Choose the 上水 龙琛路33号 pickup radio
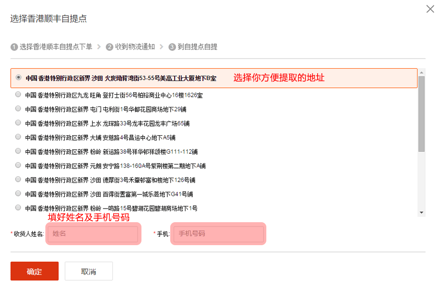 click(x=18, y=123)
